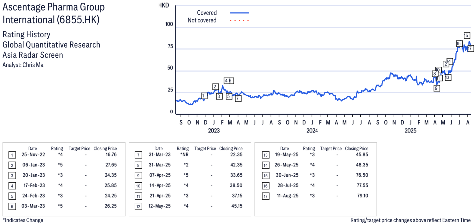Click the table box numbered 13 beside 19-May-25

pyautogui.click(x=265, y=155)
